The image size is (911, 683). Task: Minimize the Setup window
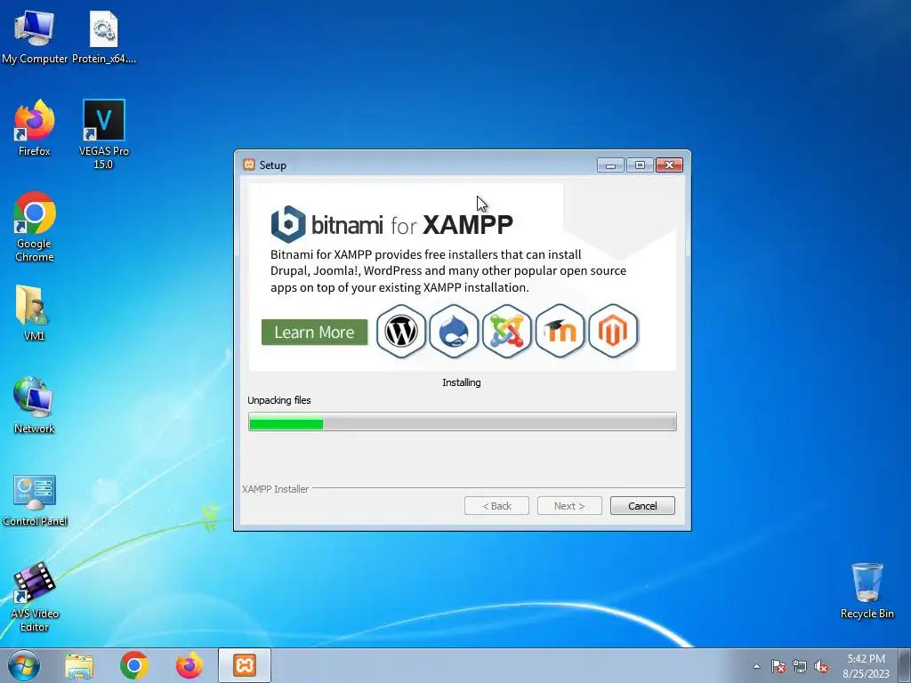coord(610,165)
